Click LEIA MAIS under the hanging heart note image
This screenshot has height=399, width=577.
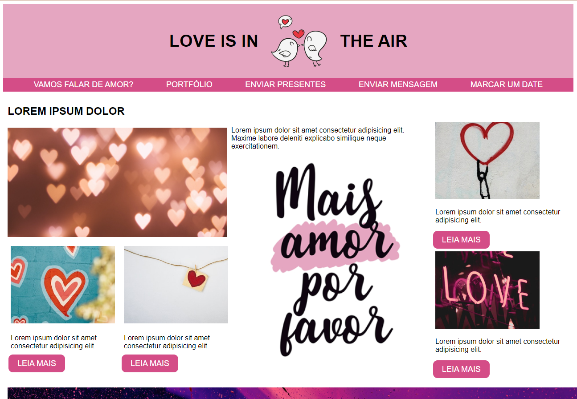click(x=150, y=363)
